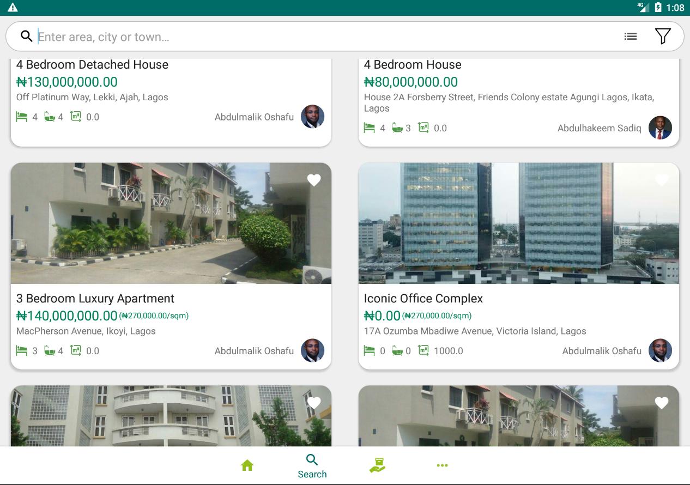Toggle heart on bottom-right townhouse card
This screenshot has height=485, width=690.
[x=662, y=403]
